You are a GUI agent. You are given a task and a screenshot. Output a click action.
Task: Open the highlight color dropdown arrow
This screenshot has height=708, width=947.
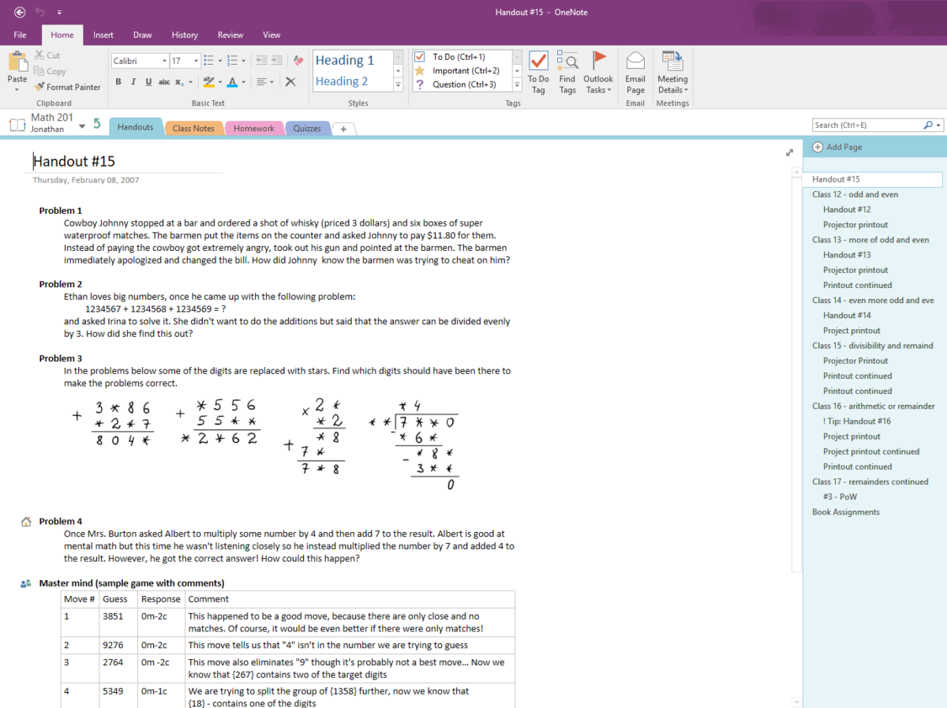[x=219, y=81]
